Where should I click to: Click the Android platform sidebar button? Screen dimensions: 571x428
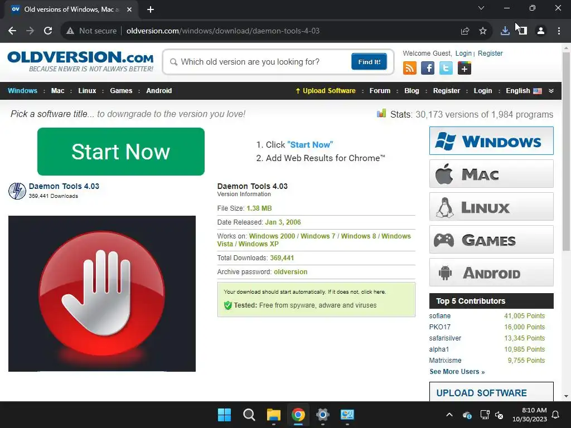(x=491, y=272)
